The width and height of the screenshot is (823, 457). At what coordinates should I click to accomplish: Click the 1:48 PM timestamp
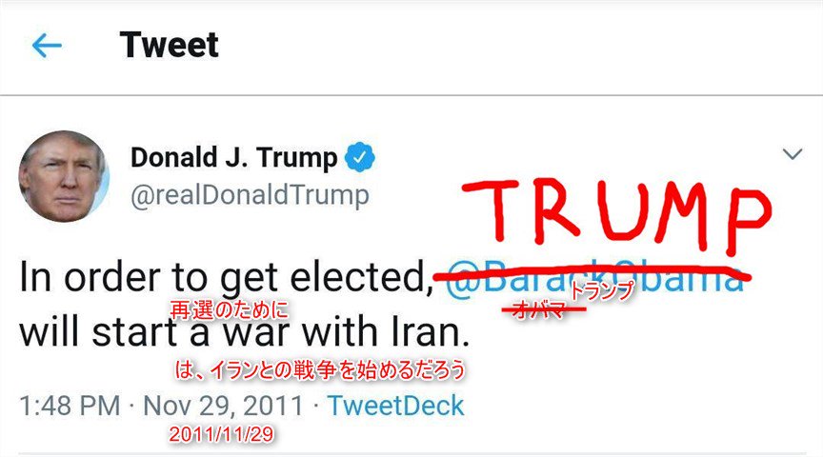(x=70, y=407)
